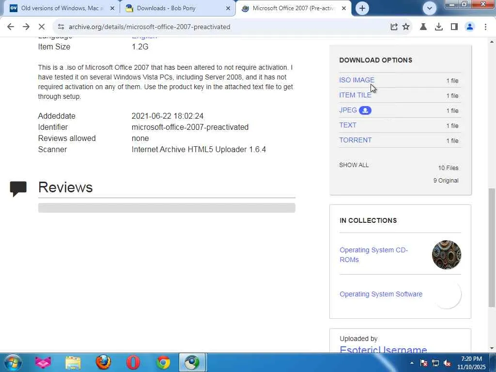Open the JPEG download option
Screen dimensions: 496x372
click(x=348, y=110)
